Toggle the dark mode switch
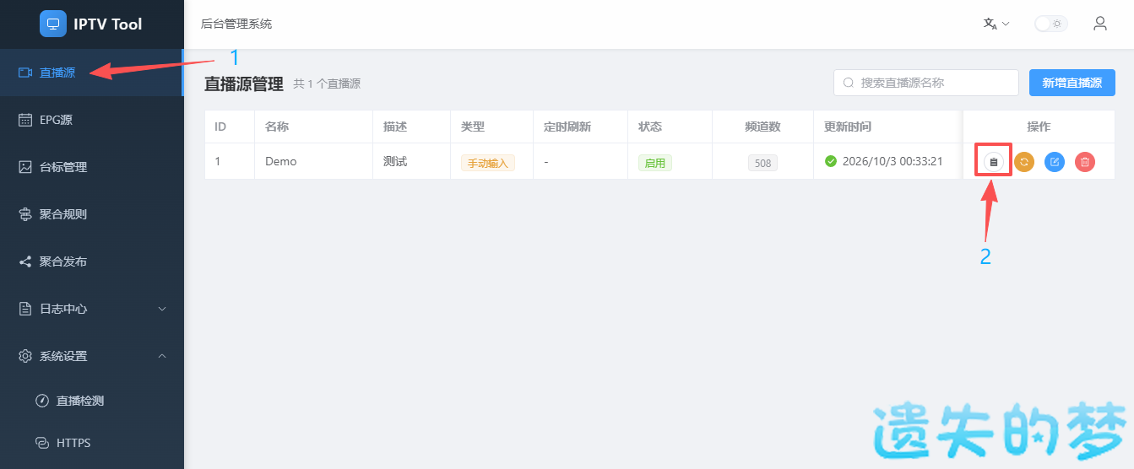Viewport: 1134px width, 469px height. tap(1050, 24)
